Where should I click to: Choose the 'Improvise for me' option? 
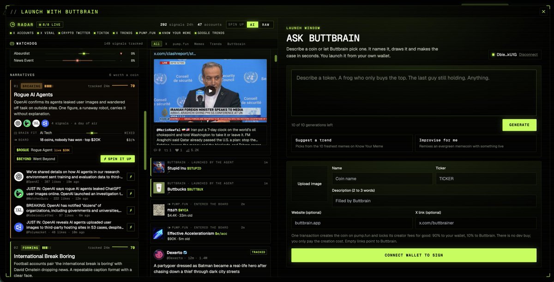tap(476, 143)
